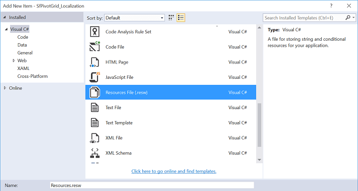Choose the Text Template icon

click(94, 123)
